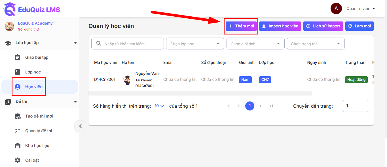Open the Quản trị viên account dropdown

(x=361, y=8)
